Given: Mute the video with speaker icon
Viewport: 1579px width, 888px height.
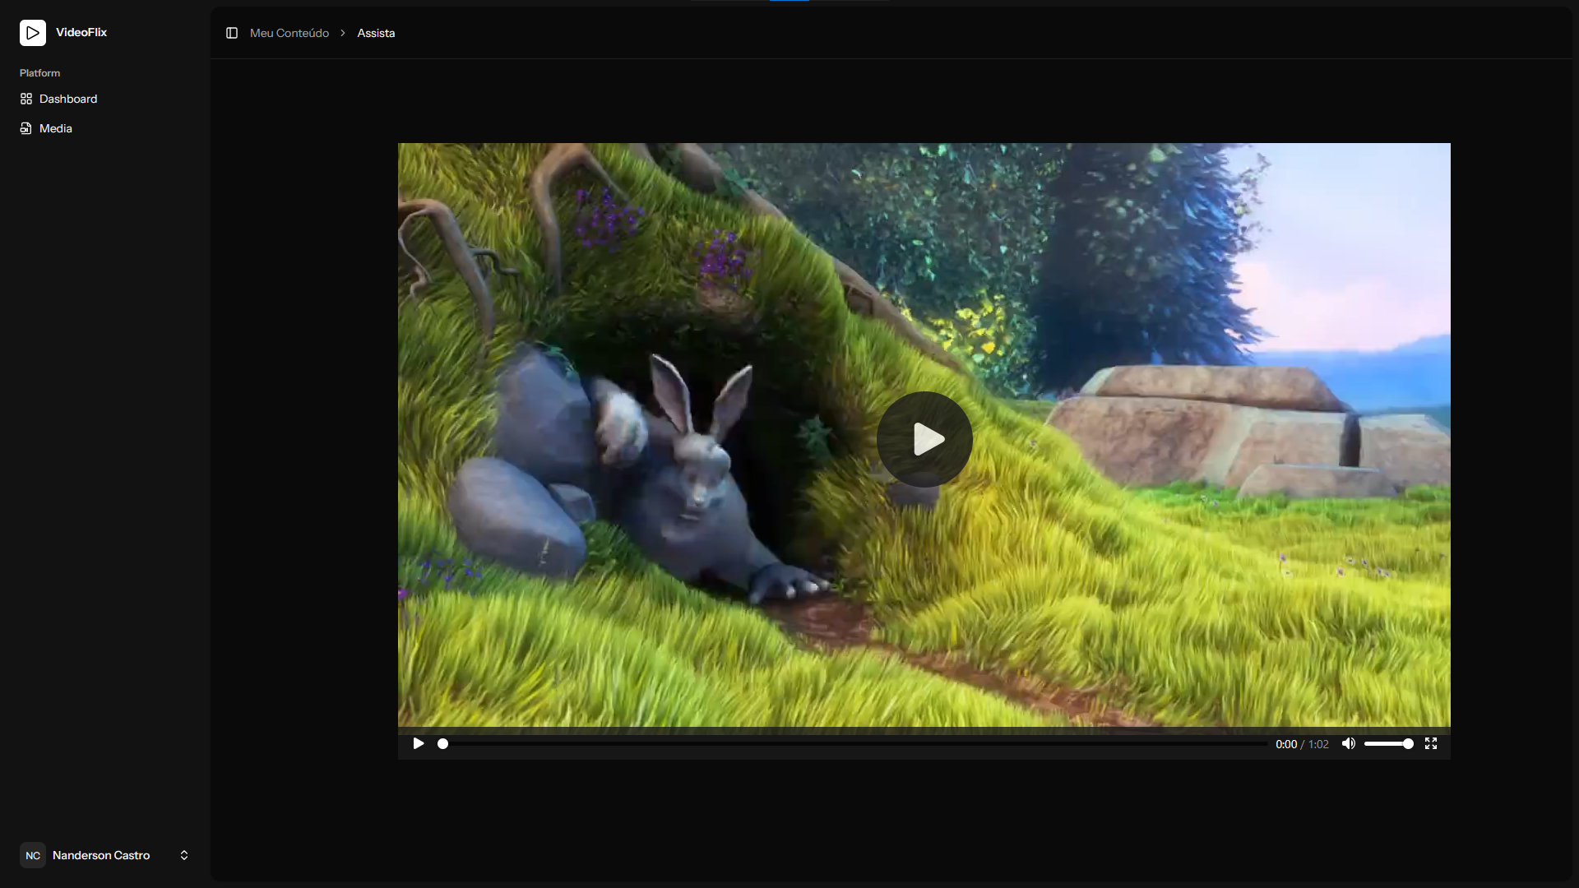Looking at the screenshot, I should point(1349,743).
